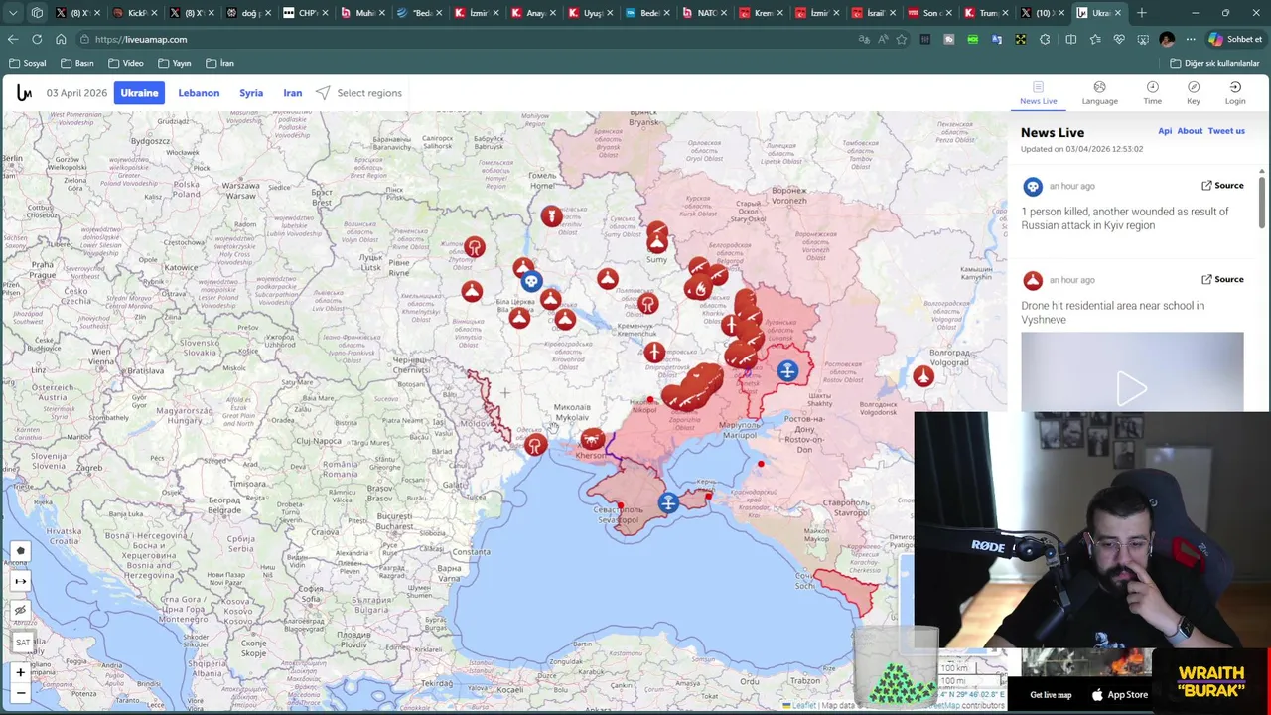This screenshot has width=1271, height=715.
Task: Open Source link for Kyiv region attack
Action: click(x=1222, y=186)
